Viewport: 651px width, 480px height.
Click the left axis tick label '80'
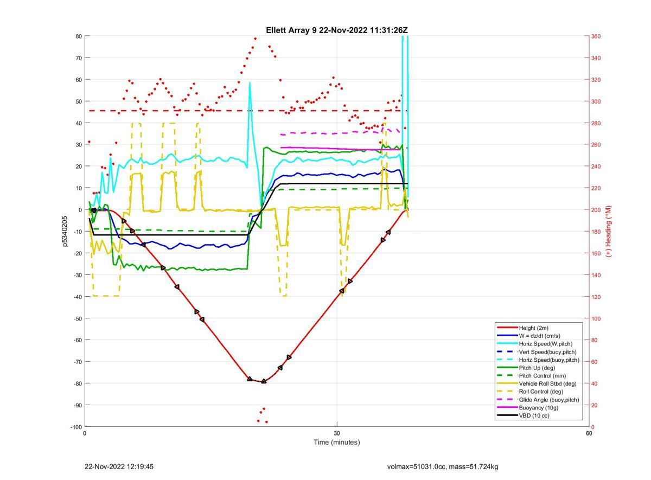tap(79, 36)
